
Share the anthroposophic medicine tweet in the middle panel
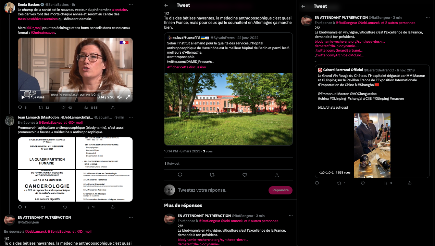tap(277, 175)
